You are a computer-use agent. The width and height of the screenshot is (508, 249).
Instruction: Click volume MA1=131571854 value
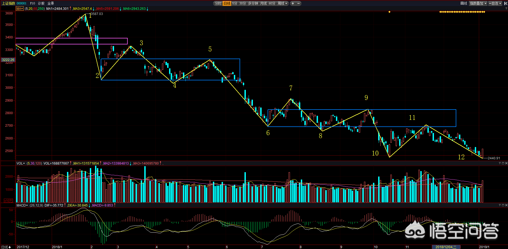click(x=86, y=163)
